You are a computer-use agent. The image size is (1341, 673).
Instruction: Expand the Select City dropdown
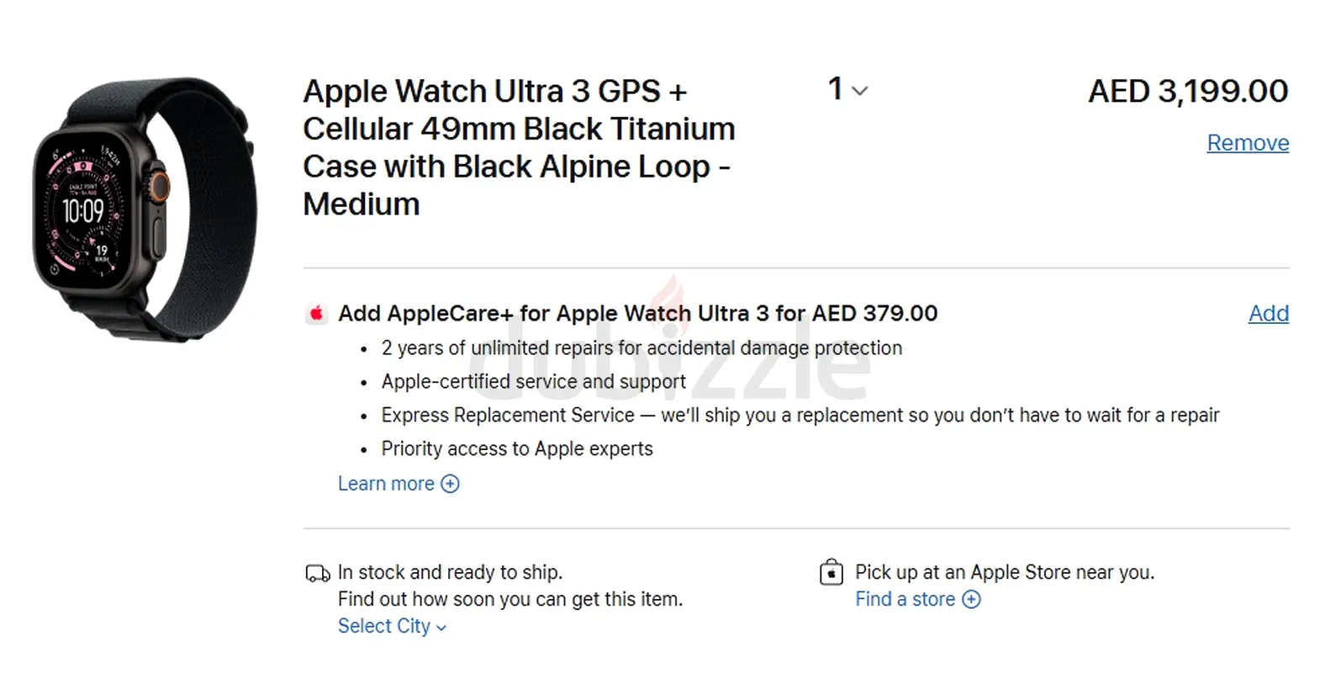391,626
